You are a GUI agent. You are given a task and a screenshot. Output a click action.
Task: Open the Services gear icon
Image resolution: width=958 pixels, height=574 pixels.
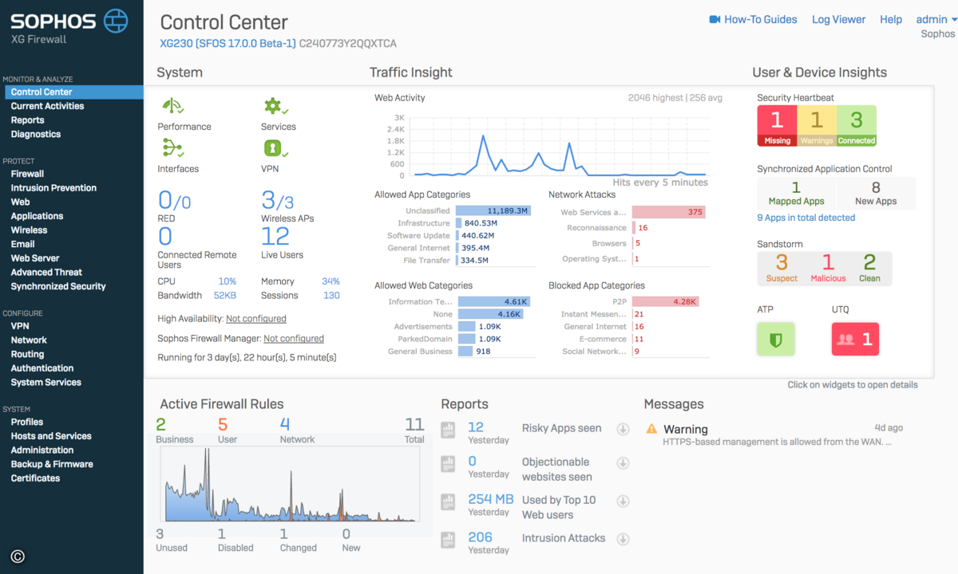(x=276, y=106)
